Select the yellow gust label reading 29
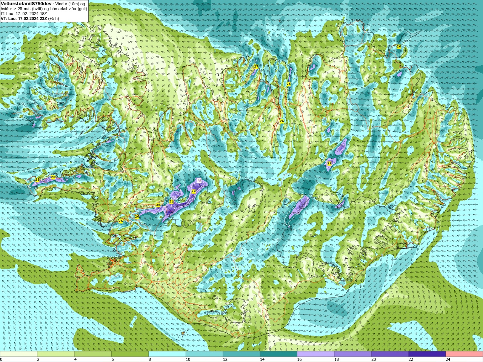 click(329, 163)
